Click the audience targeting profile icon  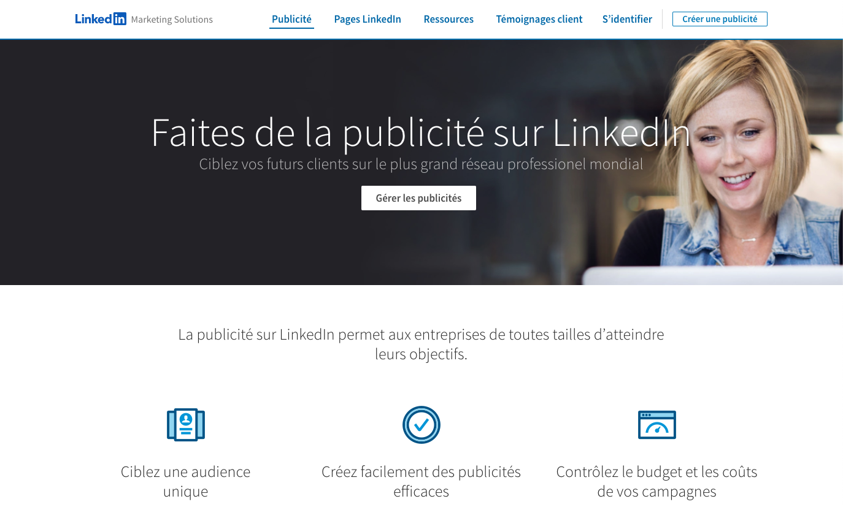pos(186,424)
